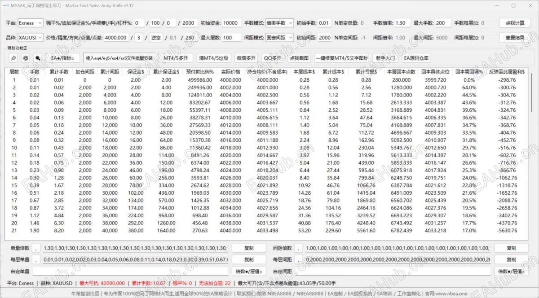Open the 平台 Exness dropdown
The height and width of the screenshot is (298, 539).
click(x=31, y=23)
